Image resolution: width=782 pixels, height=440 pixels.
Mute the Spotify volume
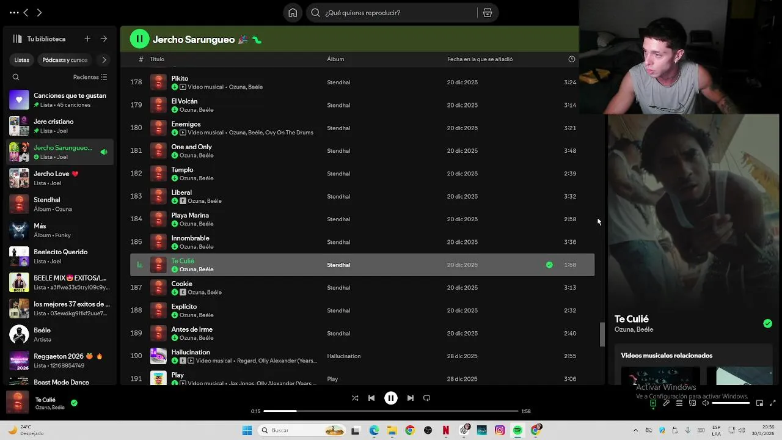point(705,403)
